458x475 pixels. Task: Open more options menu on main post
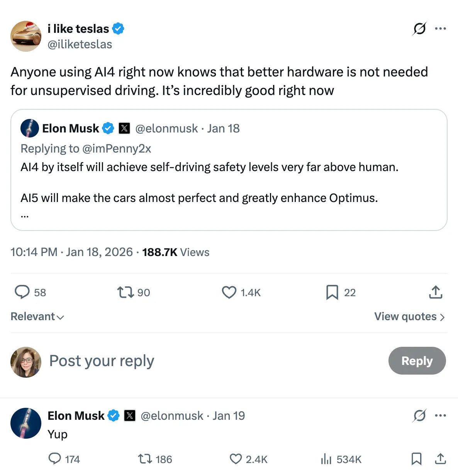click(440, 29)
